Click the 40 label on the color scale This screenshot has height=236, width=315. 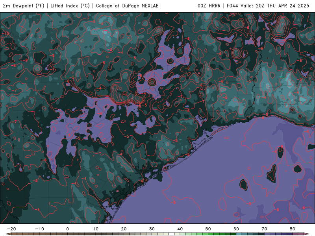pos(180,229)
